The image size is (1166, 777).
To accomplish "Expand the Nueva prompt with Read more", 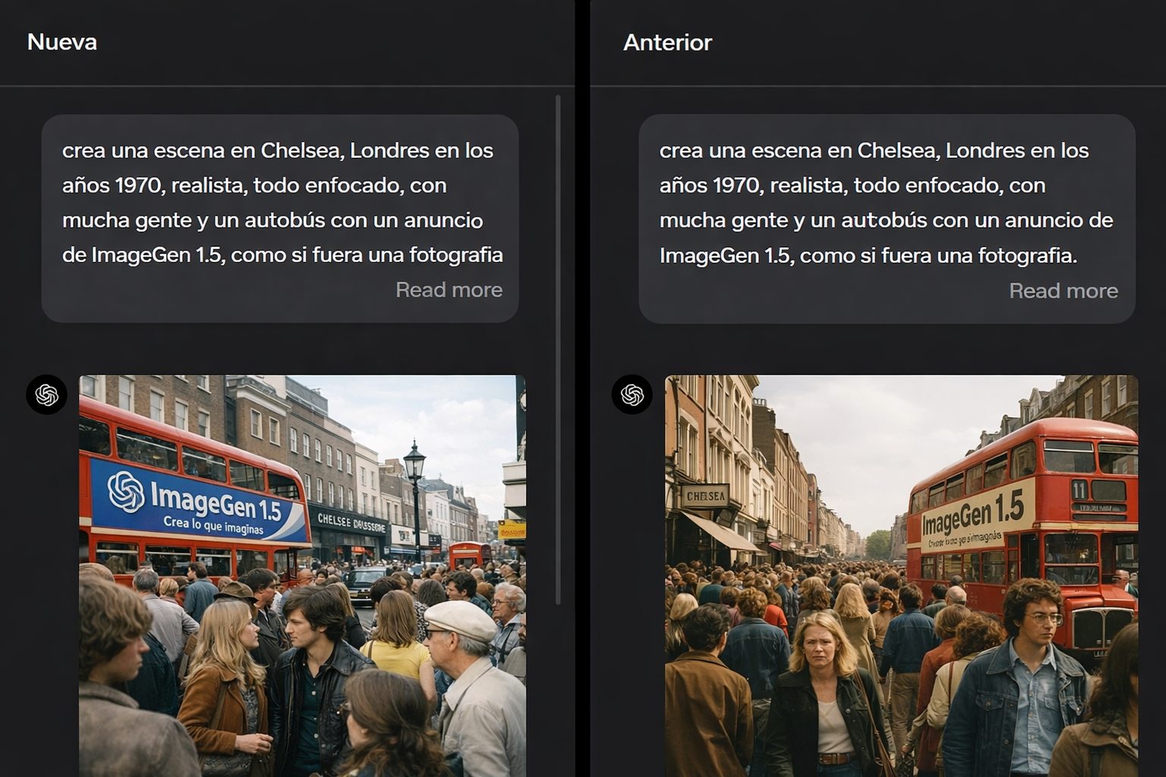I will click(449, 290).
